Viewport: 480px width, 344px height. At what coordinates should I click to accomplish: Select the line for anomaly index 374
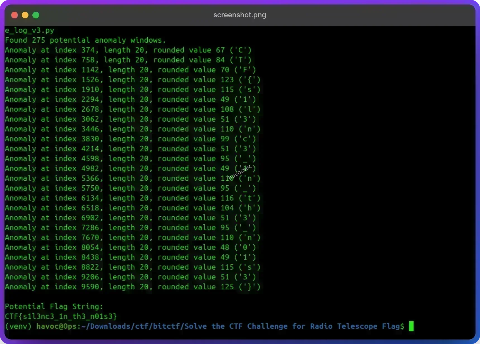128,50
